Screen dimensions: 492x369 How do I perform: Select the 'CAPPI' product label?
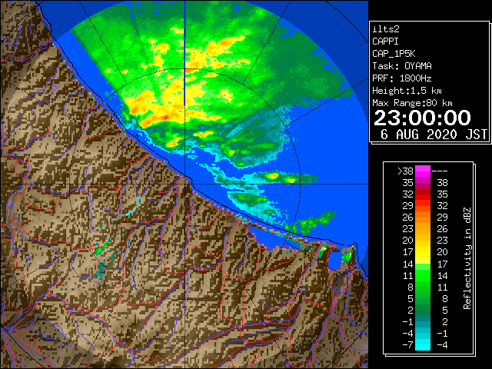coord(385,42)
